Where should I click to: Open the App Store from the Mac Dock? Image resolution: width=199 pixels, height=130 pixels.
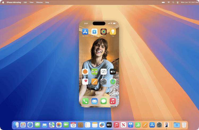(152, 125)
